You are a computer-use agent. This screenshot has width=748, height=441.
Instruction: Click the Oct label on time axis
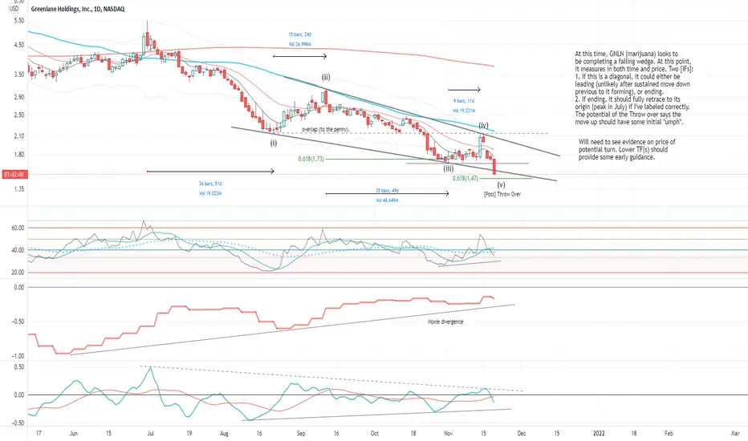(x=375, y=433)
